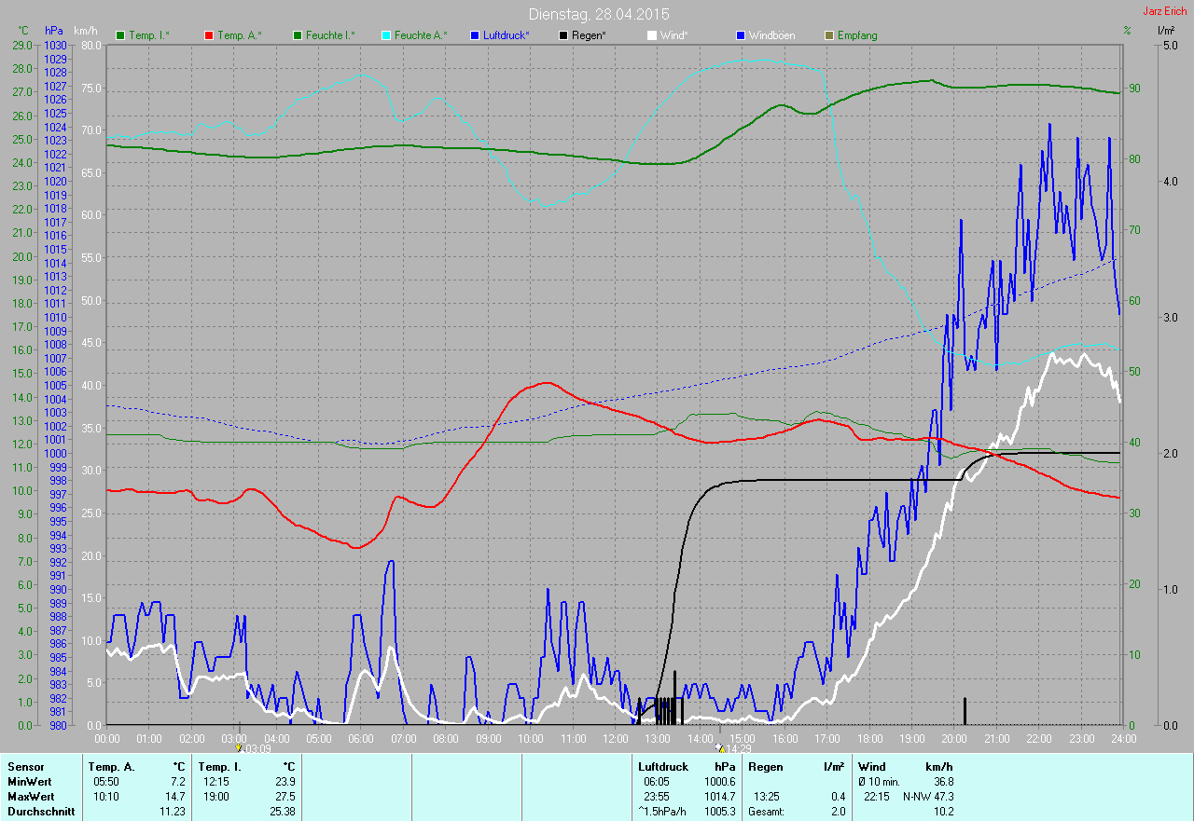Click the red Temp. A. legend swatch
The height and width of the screenshot is (821, 1194).
(209, 35)
